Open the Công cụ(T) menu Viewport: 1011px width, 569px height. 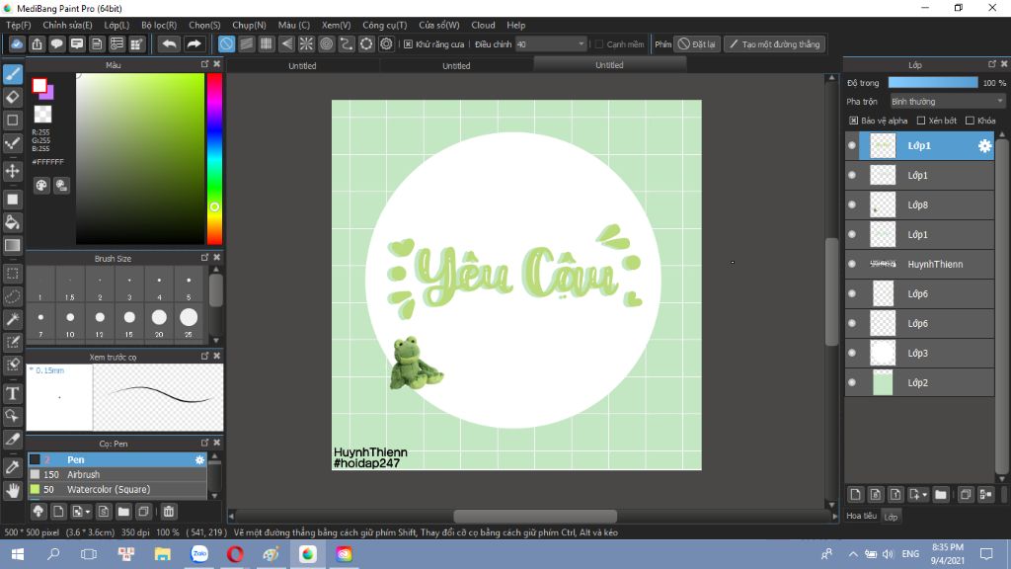coord(384,25)
